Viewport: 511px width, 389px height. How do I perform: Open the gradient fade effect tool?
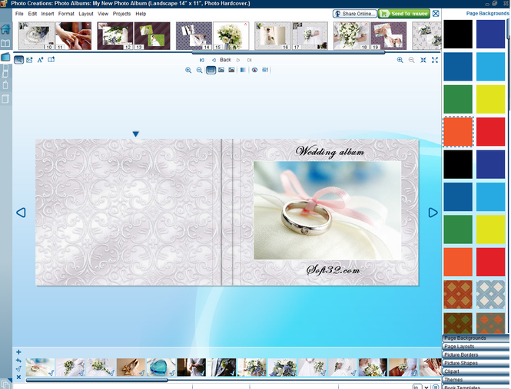tap(243, 70)
